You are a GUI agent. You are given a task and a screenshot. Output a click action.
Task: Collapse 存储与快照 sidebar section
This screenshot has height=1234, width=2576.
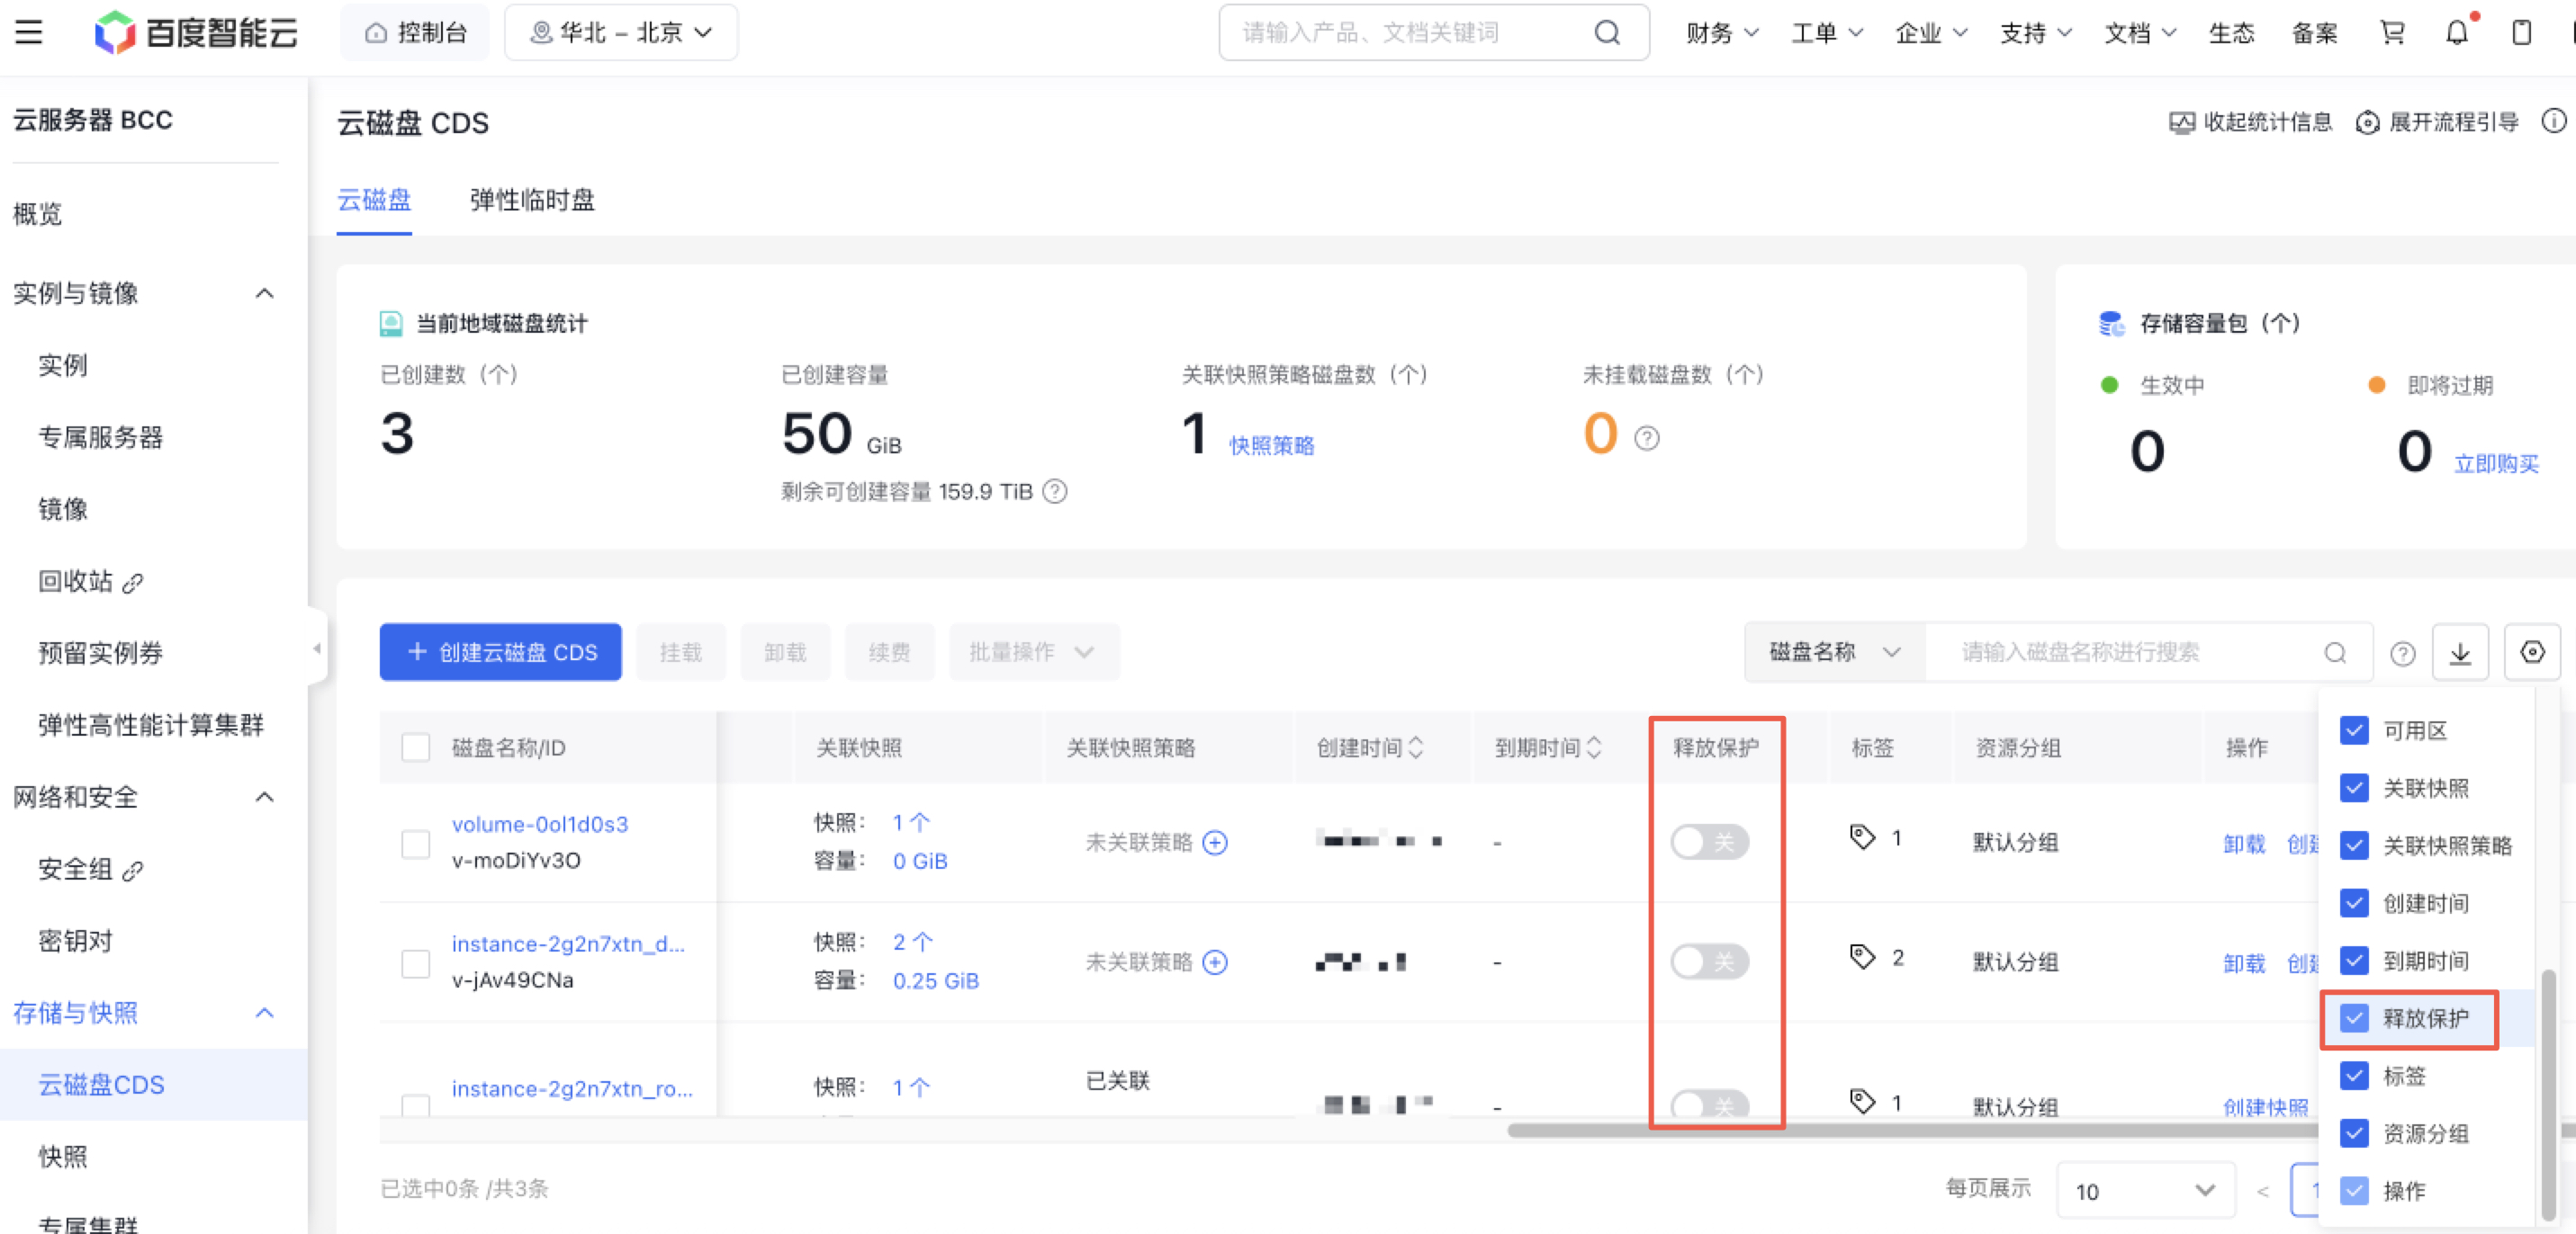pyautogui.click(x=264, y=1013)
